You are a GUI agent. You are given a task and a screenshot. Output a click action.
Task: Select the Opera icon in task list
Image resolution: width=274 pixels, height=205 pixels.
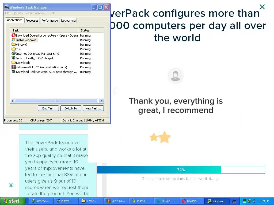13,36
